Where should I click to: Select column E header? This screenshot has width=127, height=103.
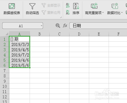tap(99, 34)
